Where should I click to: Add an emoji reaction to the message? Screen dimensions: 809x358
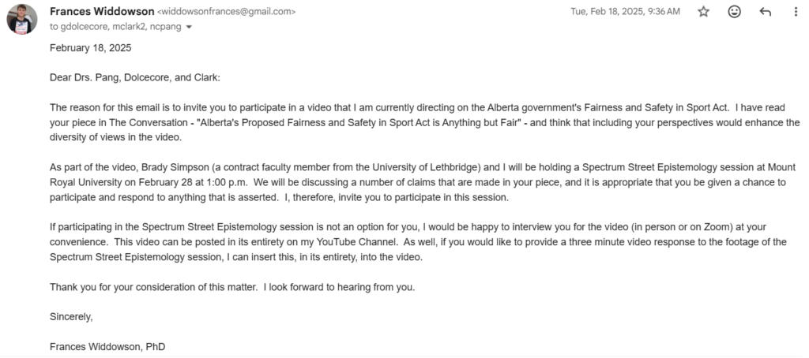click(x=734, y=12)
